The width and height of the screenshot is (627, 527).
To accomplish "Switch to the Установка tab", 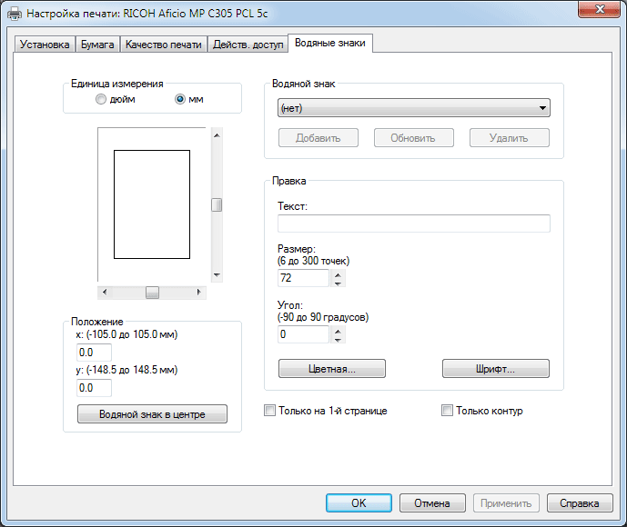I will 45,45.
